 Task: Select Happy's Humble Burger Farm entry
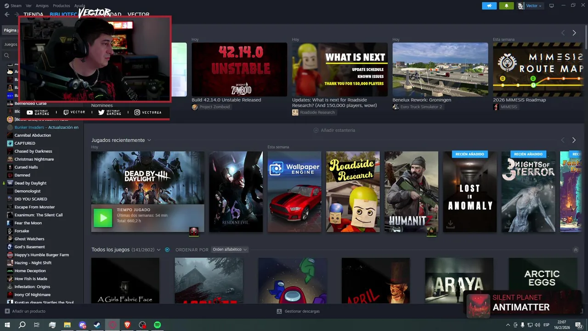(42, 255)
